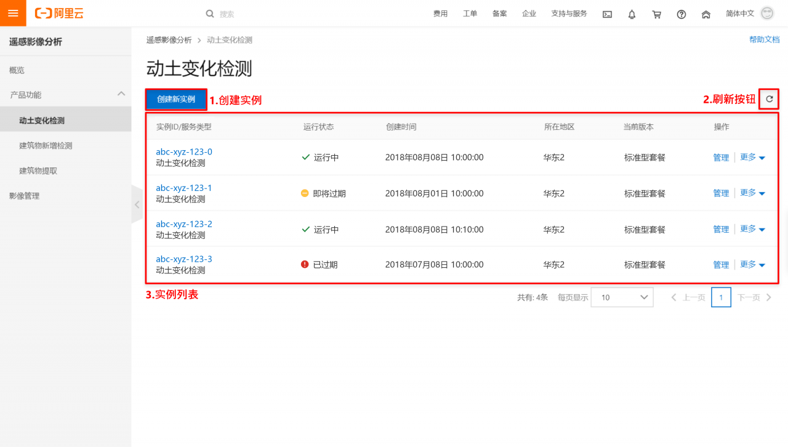Open instance abc-xyz-123-2
The image size is (788, 447).
(x=184, y=224)
